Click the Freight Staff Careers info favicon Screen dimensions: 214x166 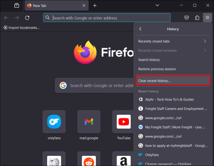pos(140,109)
